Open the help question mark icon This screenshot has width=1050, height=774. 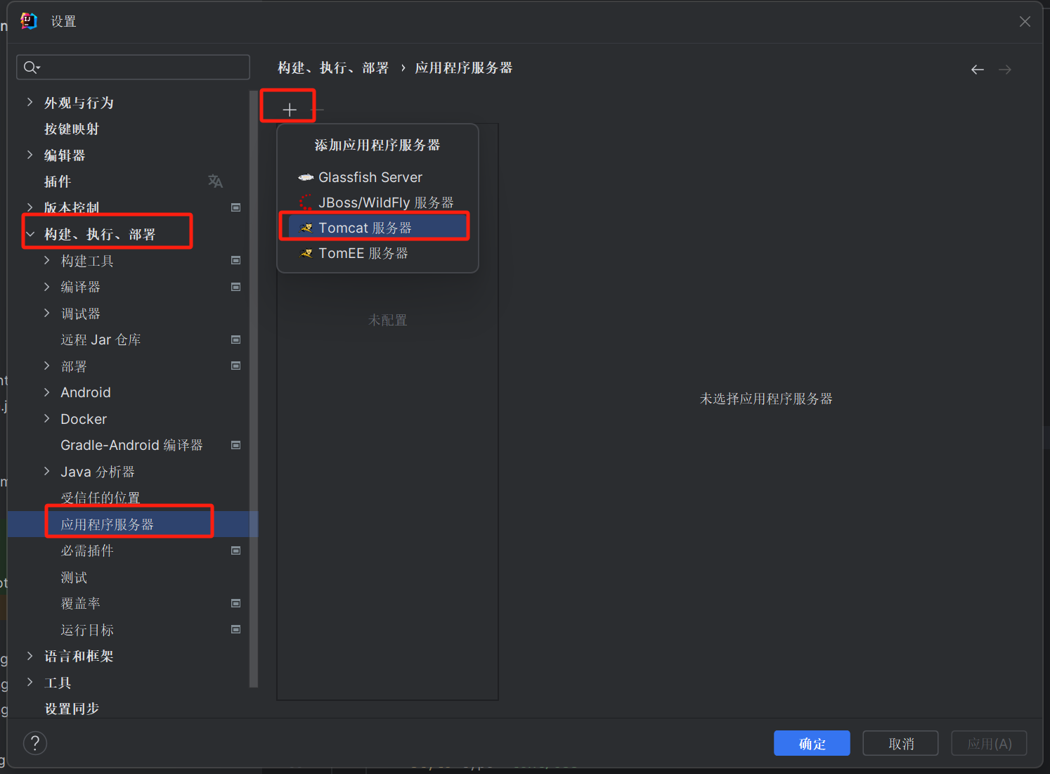[35, 742]
